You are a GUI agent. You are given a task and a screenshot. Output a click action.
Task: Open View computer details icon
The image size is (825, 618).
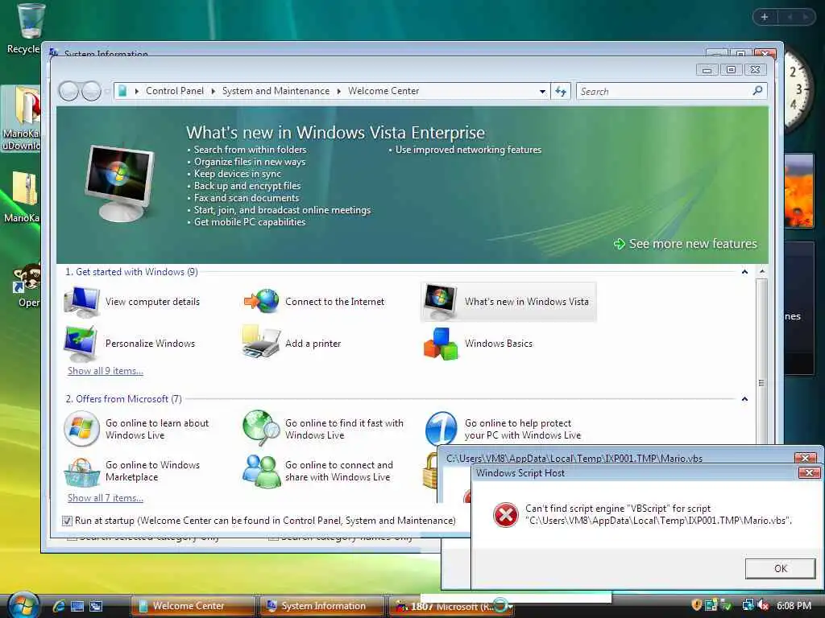pyautogui.click(x=81, y=303)
